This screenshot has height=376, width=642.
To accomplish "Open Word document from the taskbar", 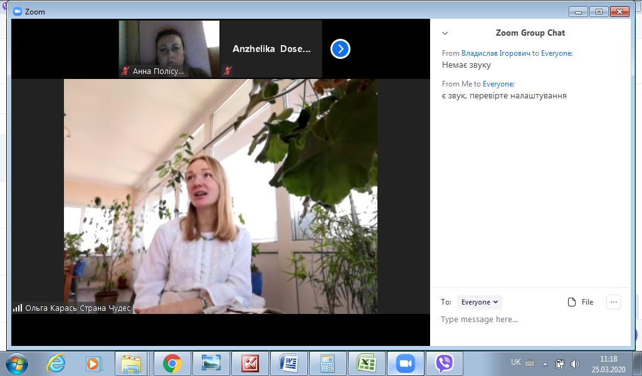I will 288,363.
